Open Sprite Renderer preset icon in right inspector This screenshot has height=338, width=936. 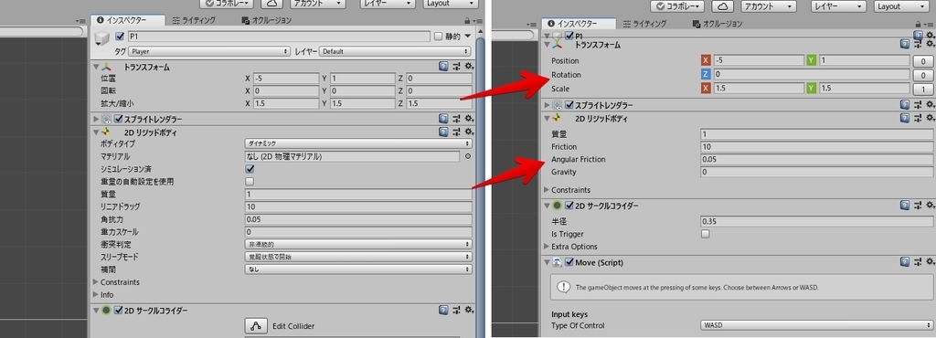(918, 105)
